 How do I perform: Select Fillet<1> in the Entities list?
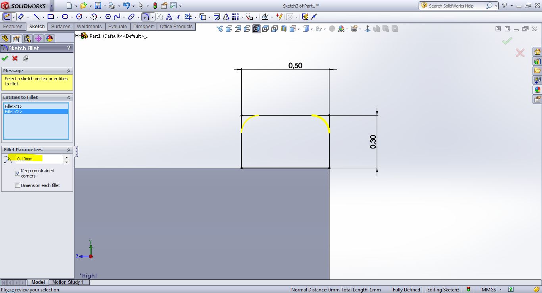[x=13, y=106]
